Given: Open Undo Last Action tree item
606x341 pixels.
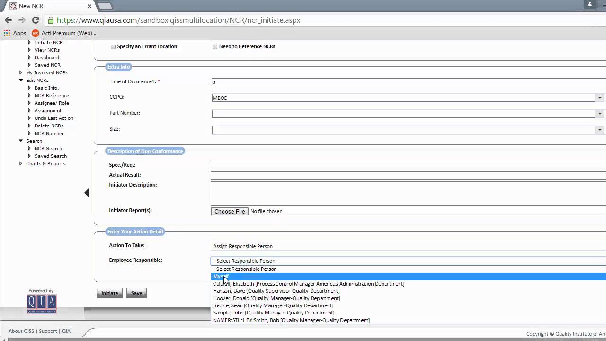Looking at the screenshot, I should click(x=53, y=118).
